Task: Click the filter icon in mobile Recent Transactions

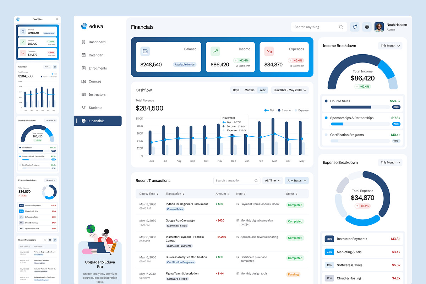Action: pyautogui.click(x=55, y=240)
